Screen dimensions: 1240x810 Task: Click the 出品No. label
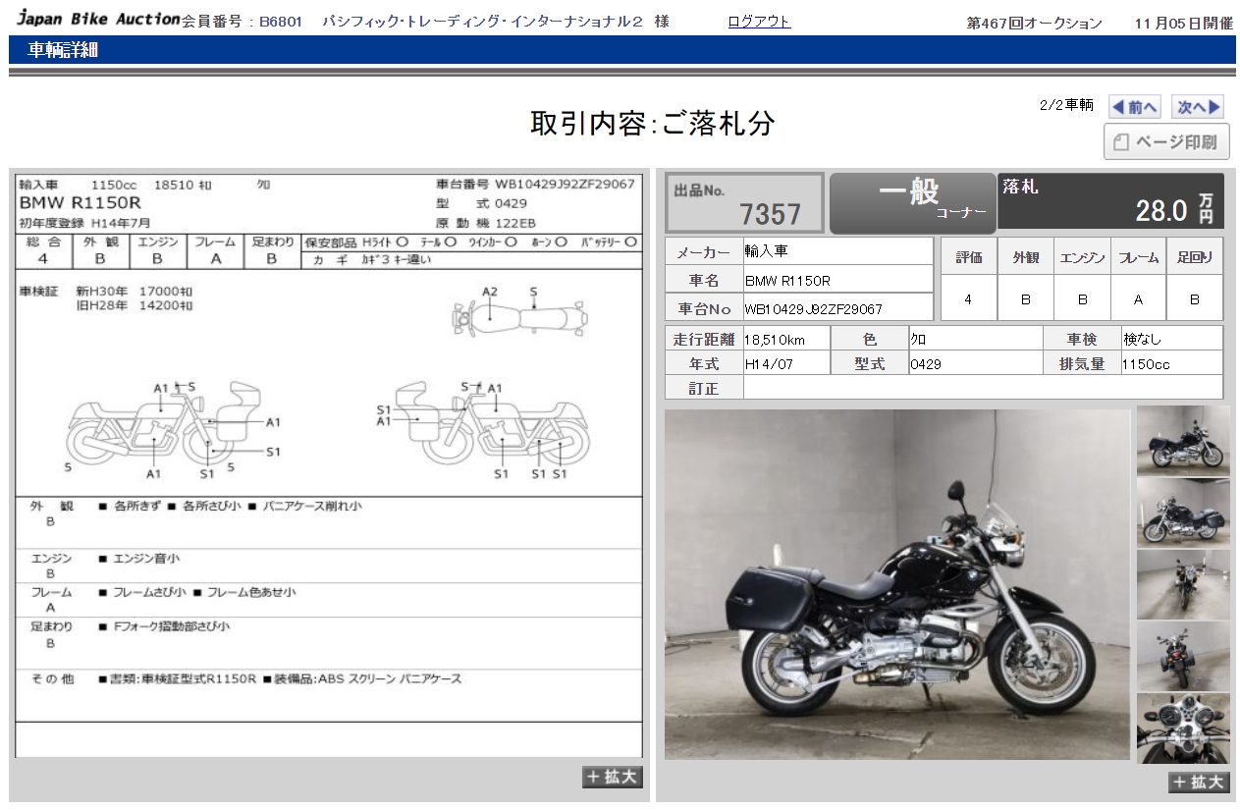(699, 190)
